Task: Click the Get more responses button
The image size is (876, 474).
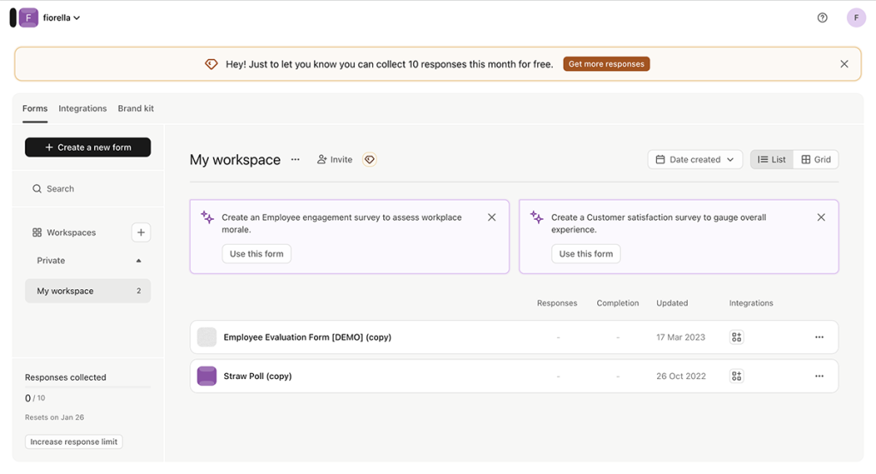Action: click(x=606, y=64)
